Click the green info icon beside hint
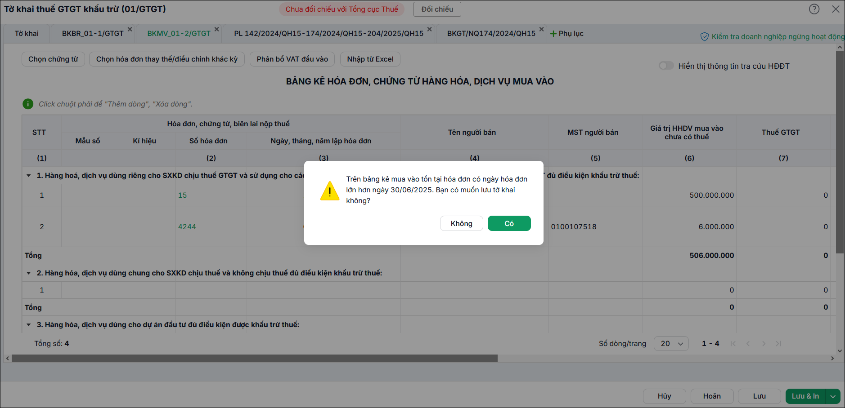The image size is (845, 408). (x=28, y=104)
